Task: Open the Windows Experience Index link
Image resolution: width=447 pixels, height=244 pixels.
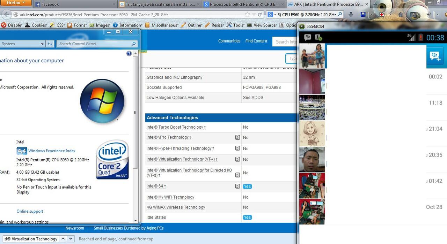Action: (52, 151)
